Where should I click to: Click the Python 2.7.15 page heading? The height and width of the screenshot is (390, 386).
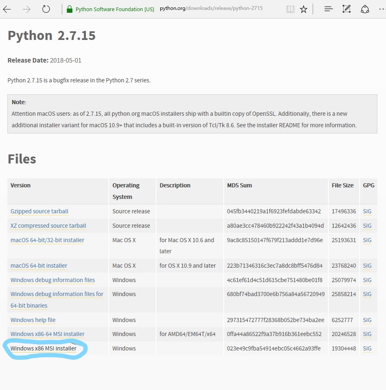pyautogui.click(x=51, y=35)
